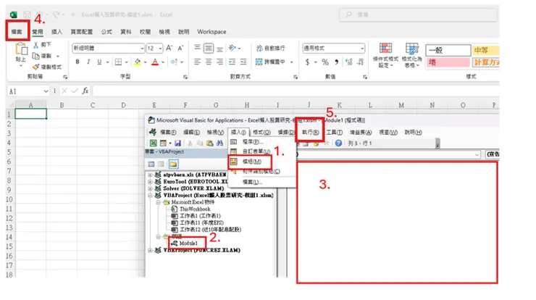Toggle Underline formatting
Image resolution: width=536 pixels, height=300 pixels.
click(x=99, y=62)
